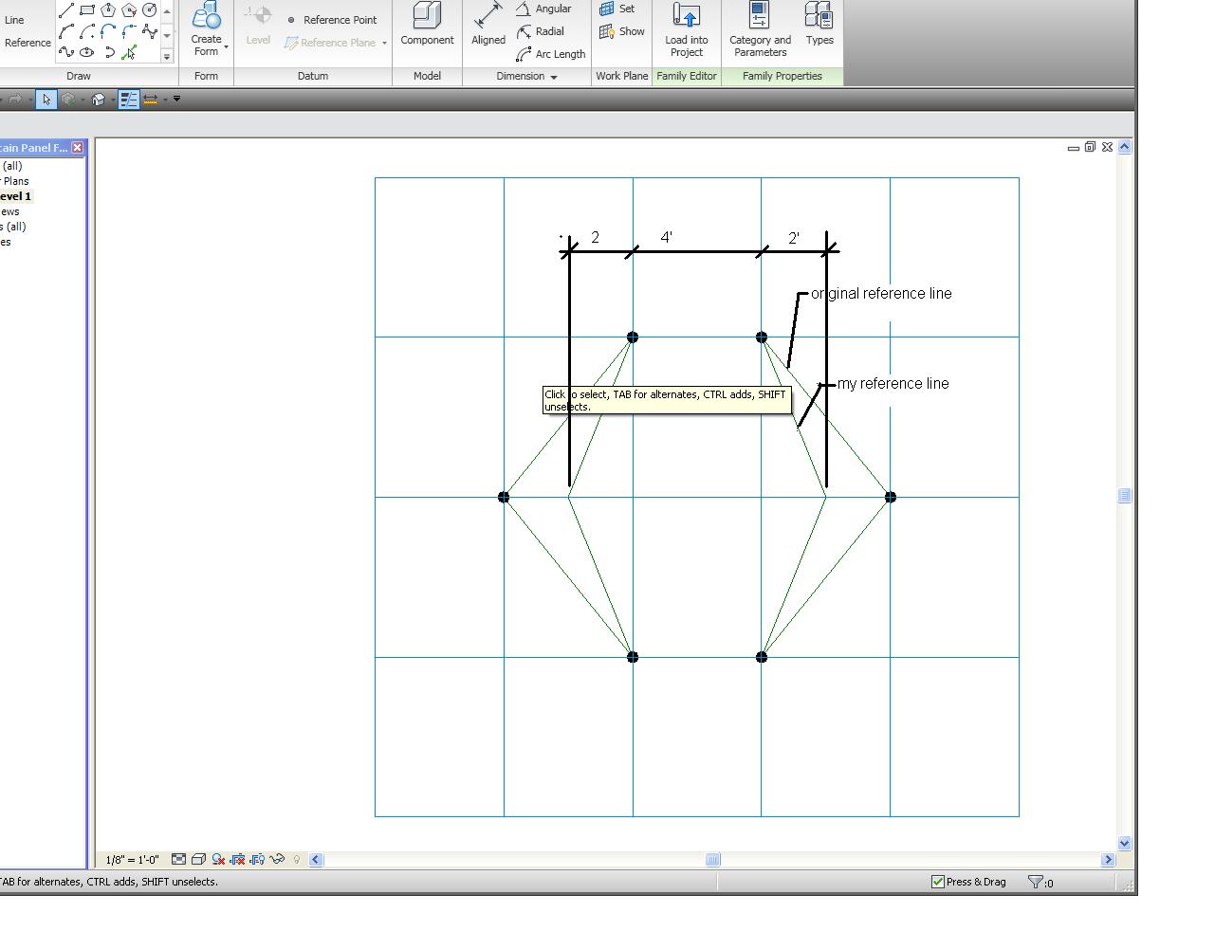
Task: Open the Create Form dropdown arrow
Action: click(226, 46)
